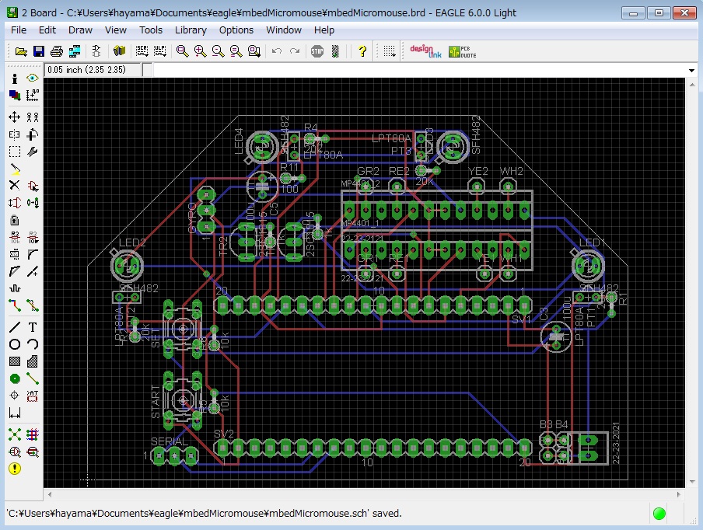The height and width of the screenshot is (530, 703).
Task: Open the Options menu
Action: tap(236, 30)
